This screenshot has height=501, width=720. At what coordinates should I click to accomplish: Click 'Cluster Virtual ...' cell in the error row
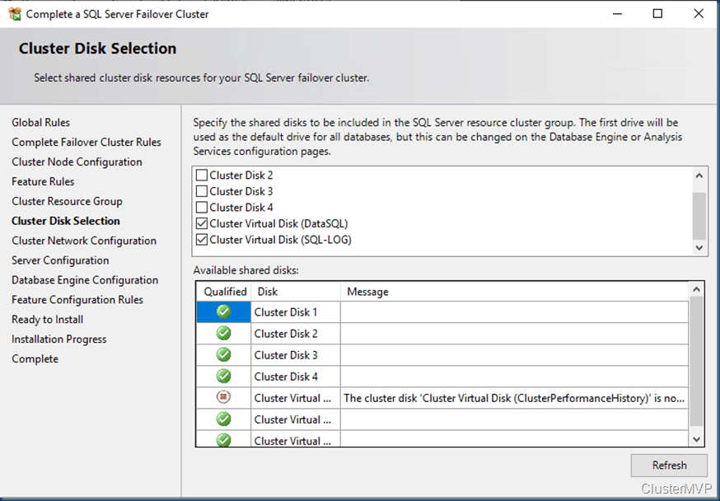(296, 398)
